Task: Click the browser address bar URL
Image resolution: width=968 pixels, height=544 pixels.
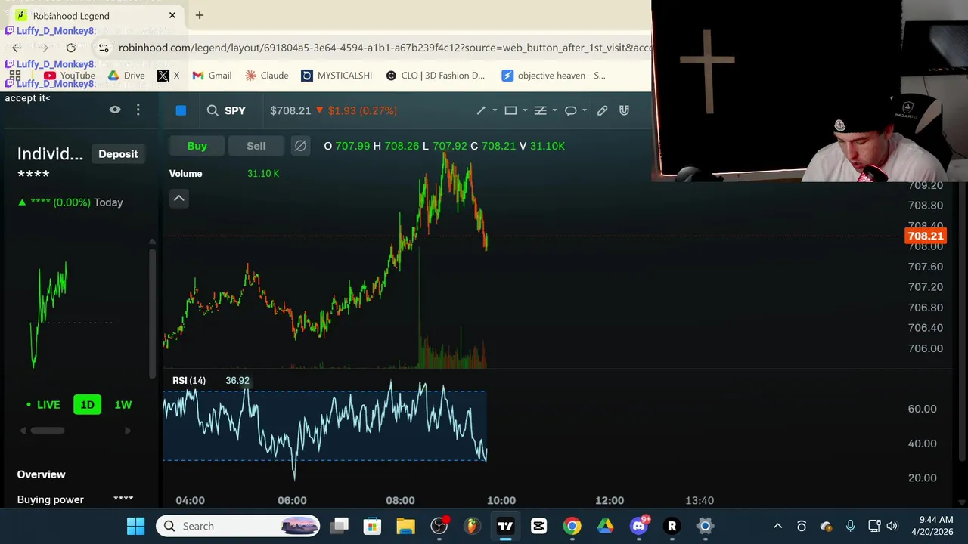Action: [x=384, y=48]
